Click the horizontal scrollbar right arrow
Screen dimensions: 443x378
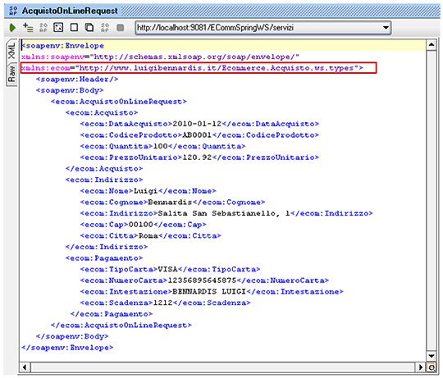[x=421, y=367]
